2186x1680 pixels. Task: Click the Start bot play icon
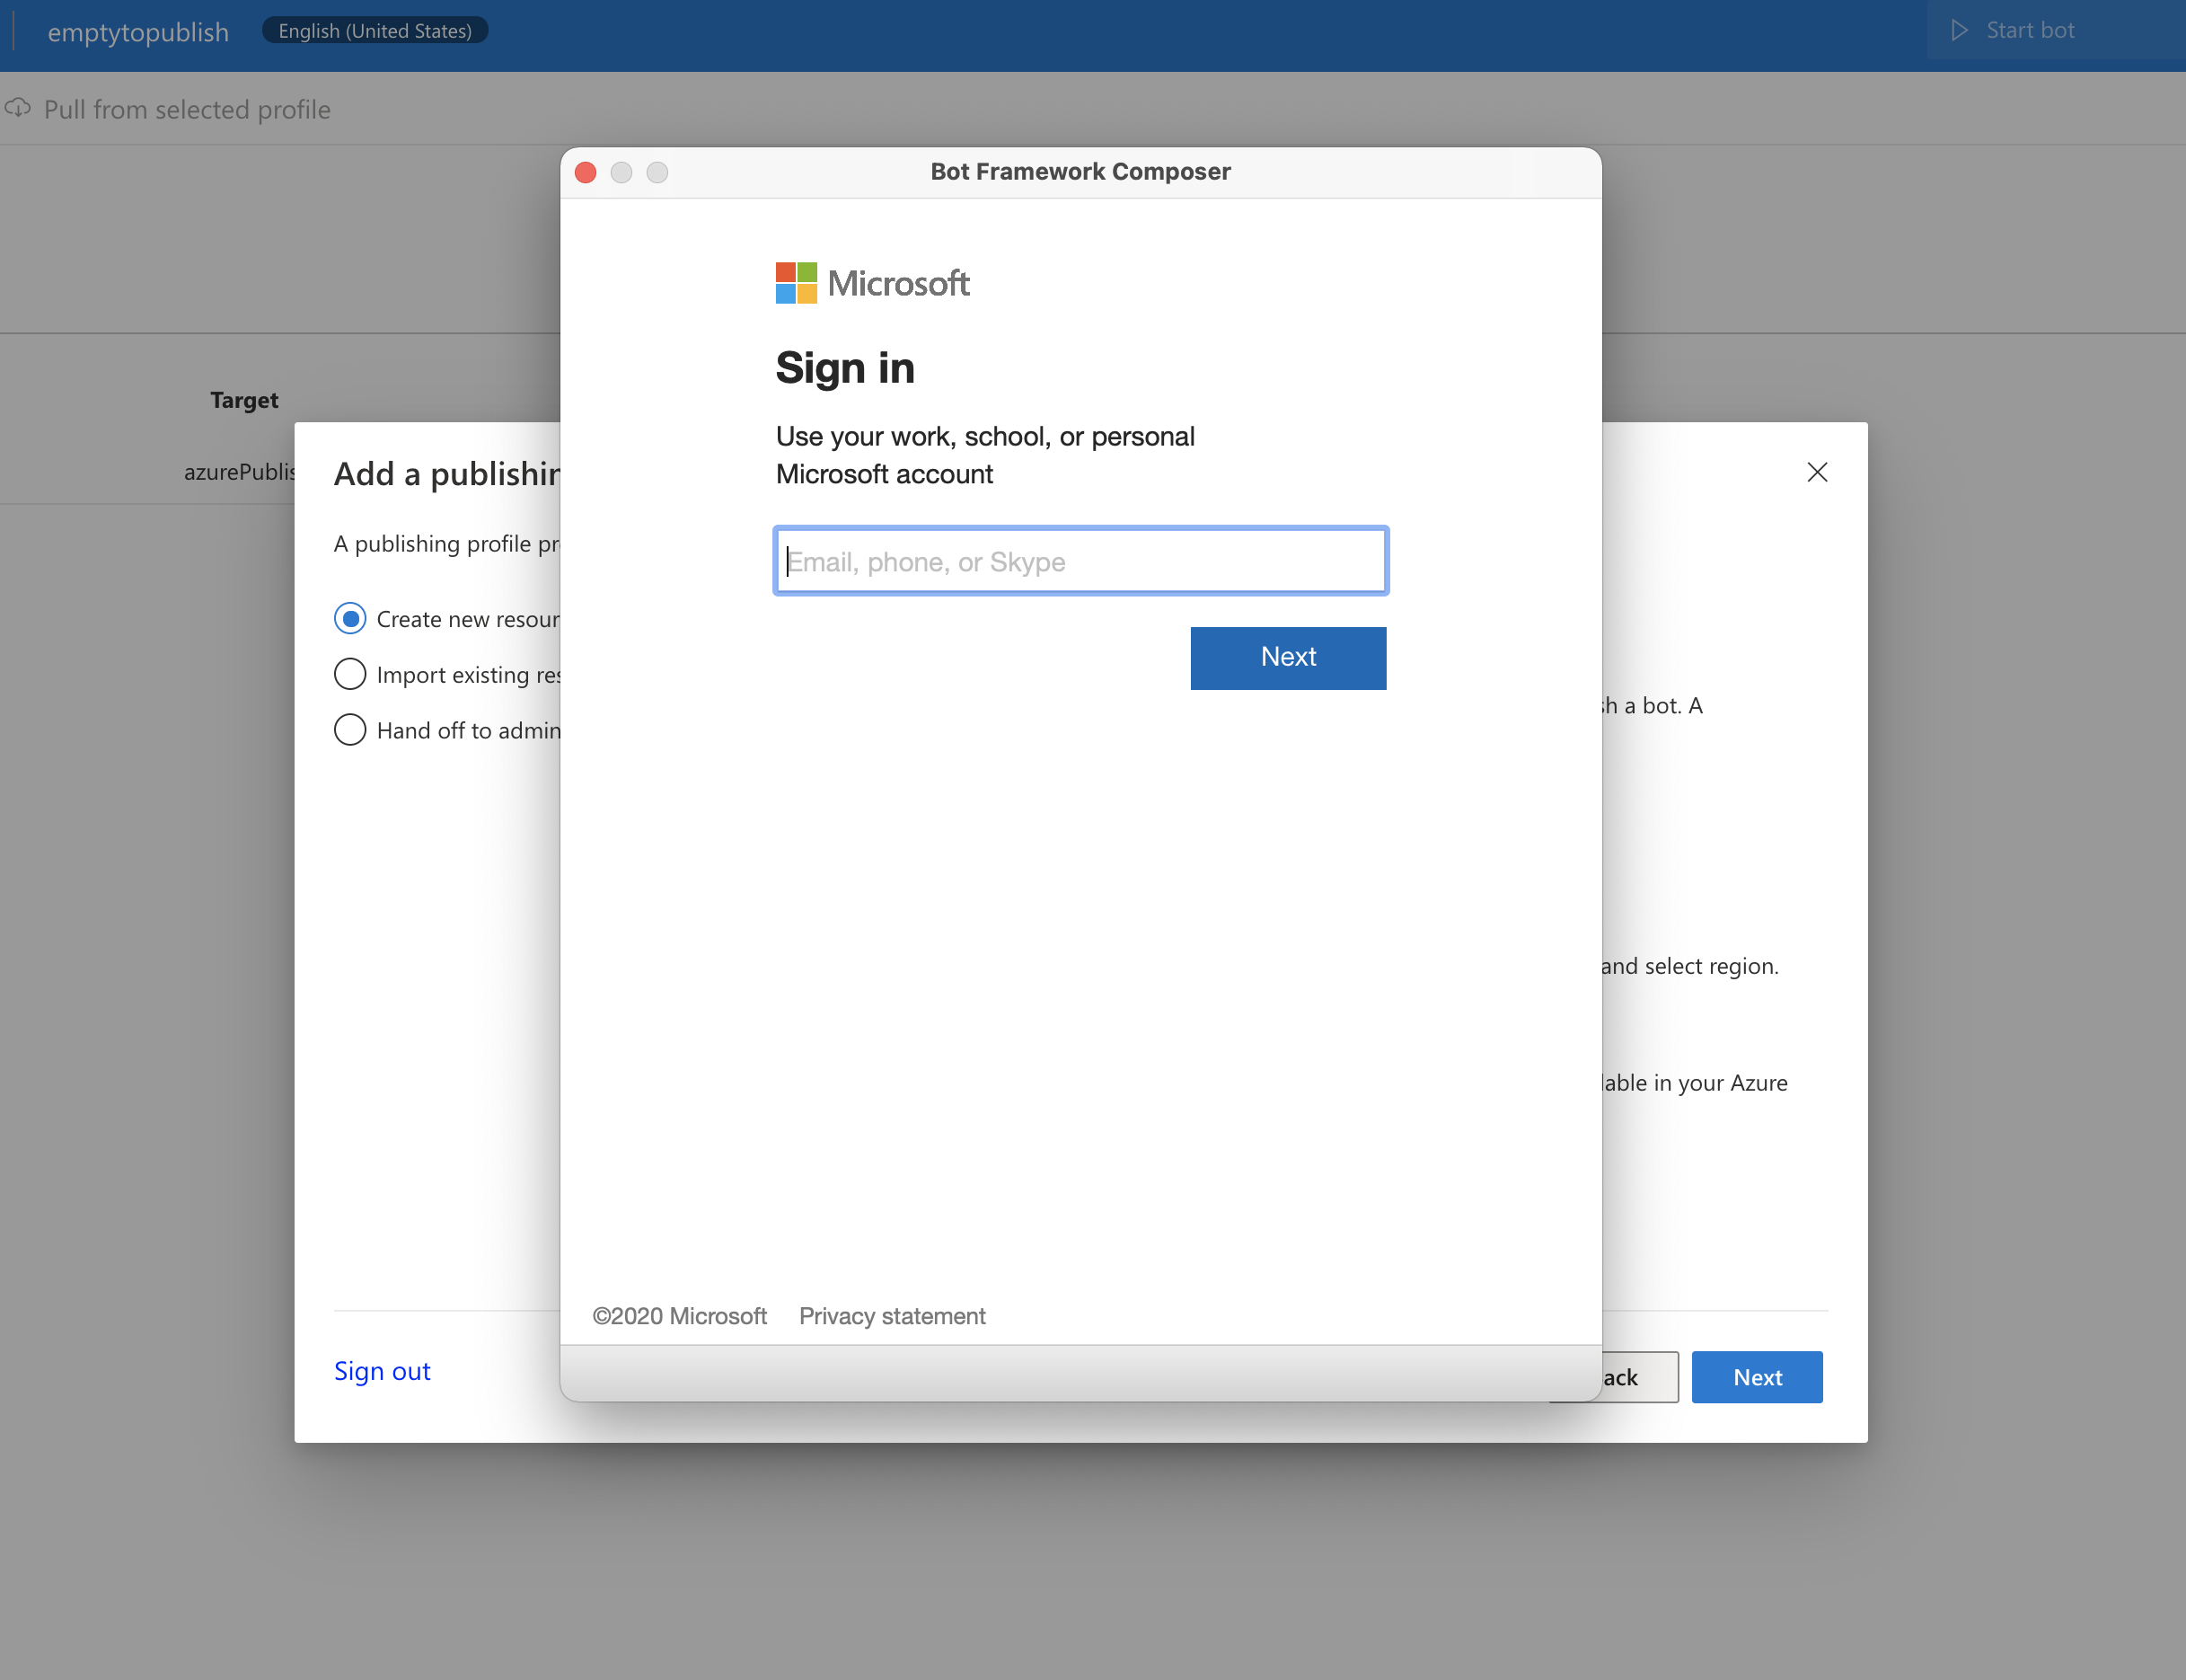[1959, 30]
